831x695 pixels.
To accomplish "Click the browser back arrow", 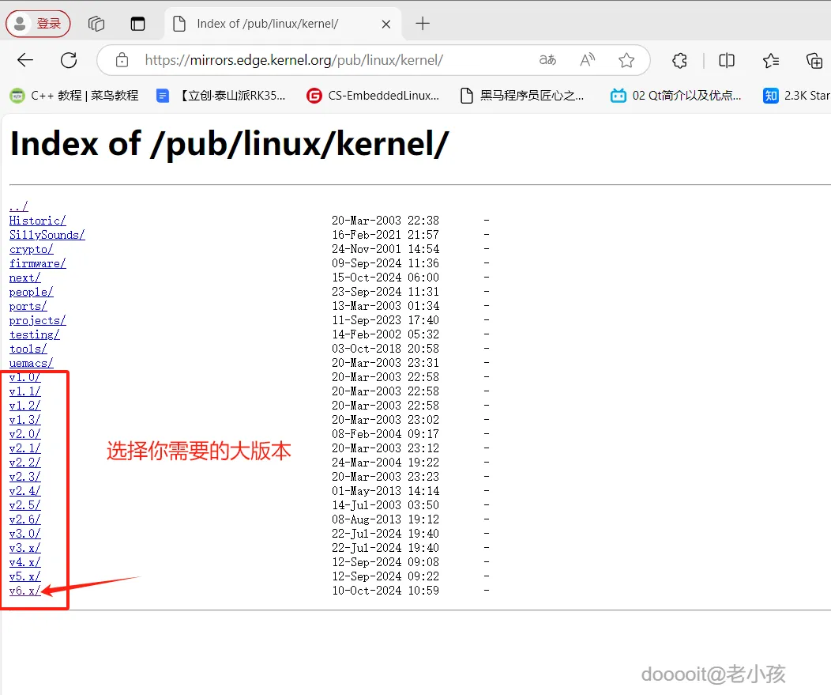I will point(25,60).
